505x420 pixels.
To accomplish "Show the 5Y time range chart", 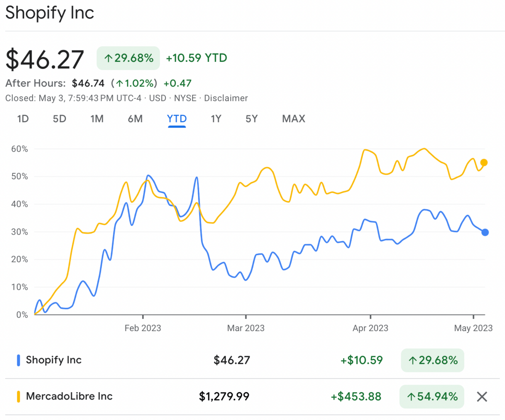I will coord(251,119).
